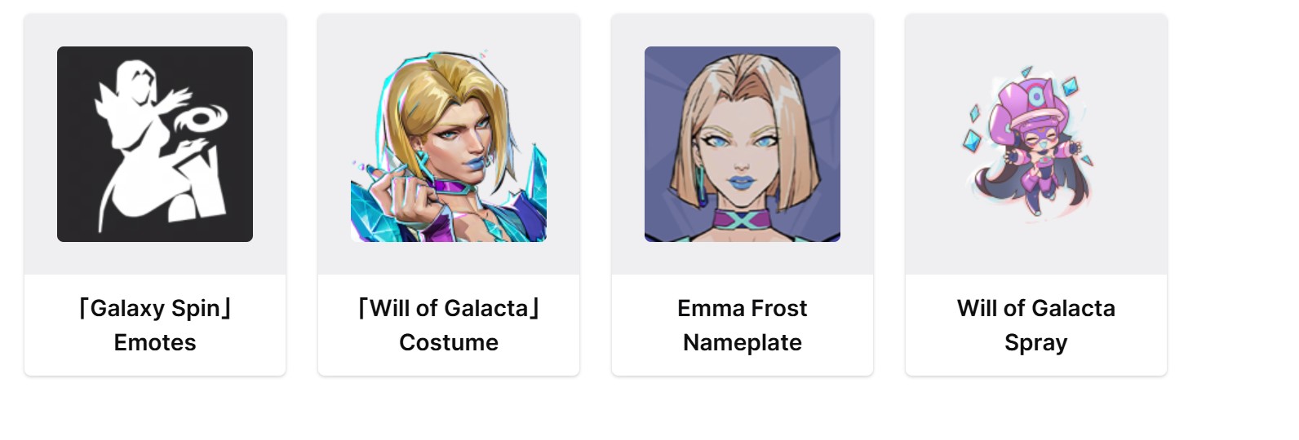The width and height of the screenshot is (1299, 440).
Task: Select the Emma Frost label text
Action: 743,308
